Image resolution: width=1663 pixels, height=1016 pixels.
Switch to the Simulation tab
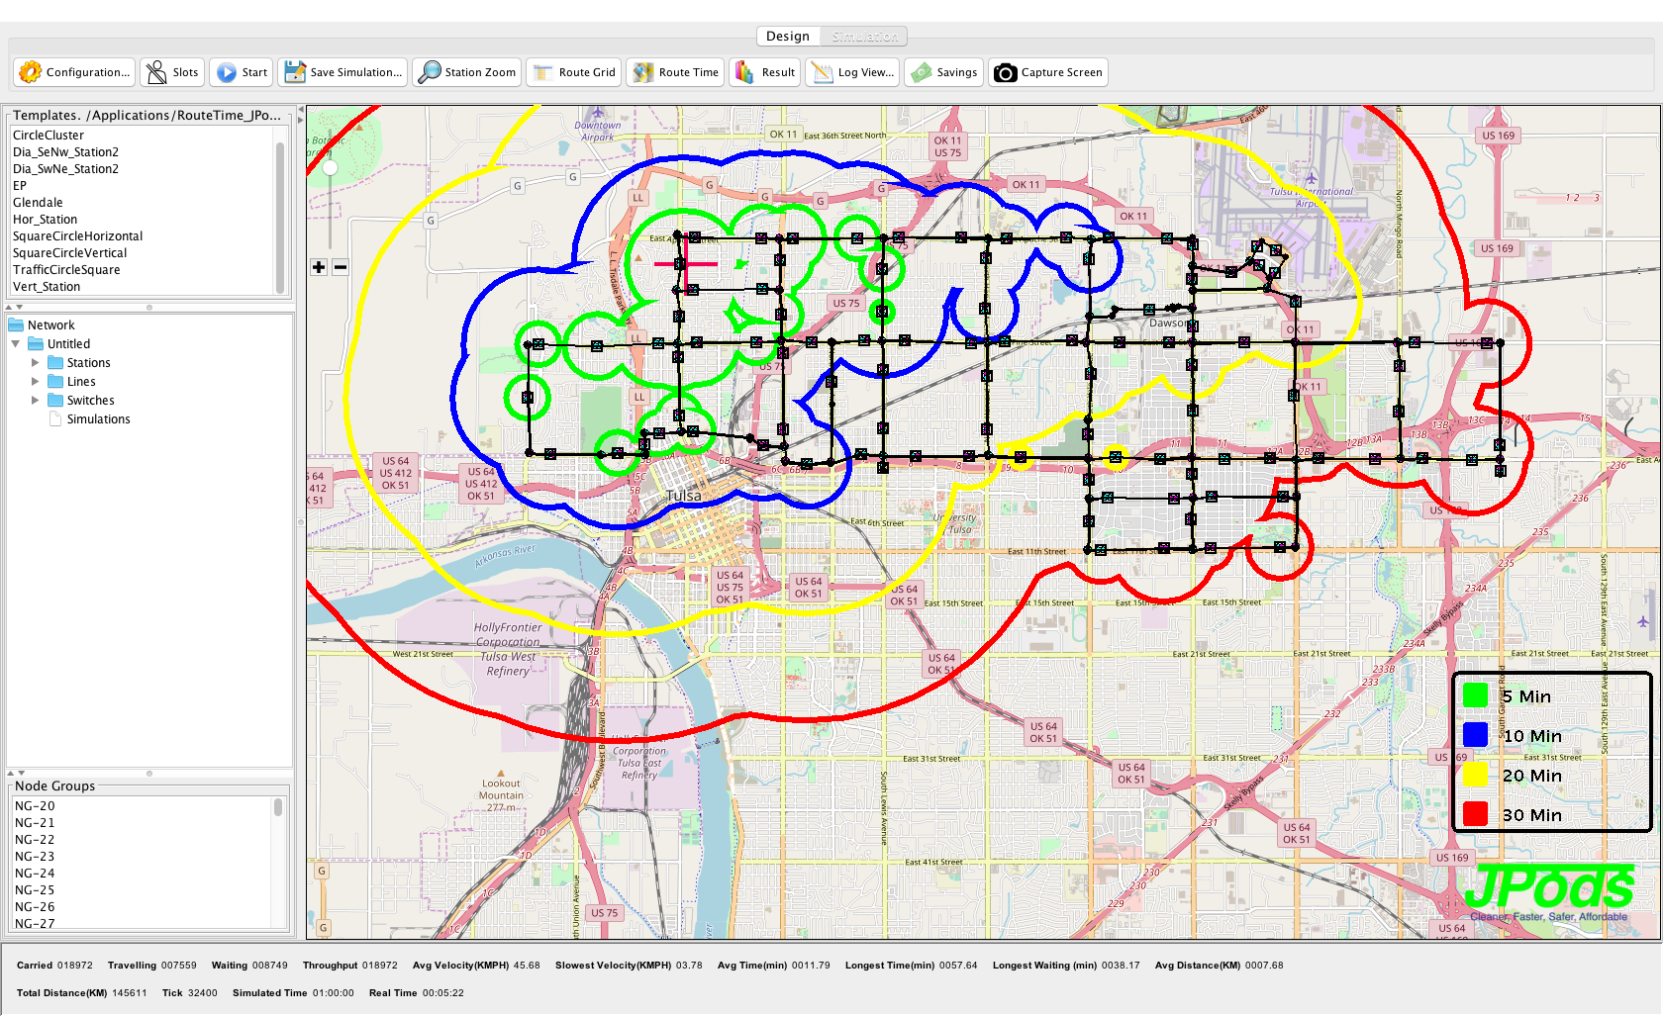(864, 37)
